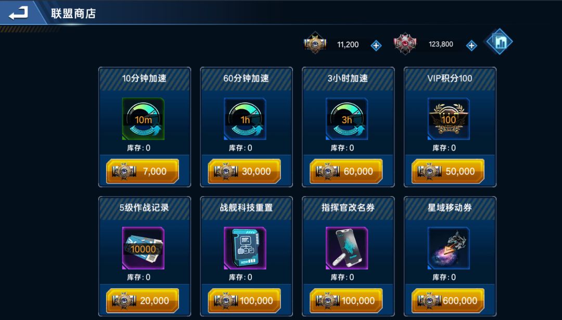The width and height of the screenshot is (562, 320).
Task: Click the gold medal currency icon
Action: (315, 43)
